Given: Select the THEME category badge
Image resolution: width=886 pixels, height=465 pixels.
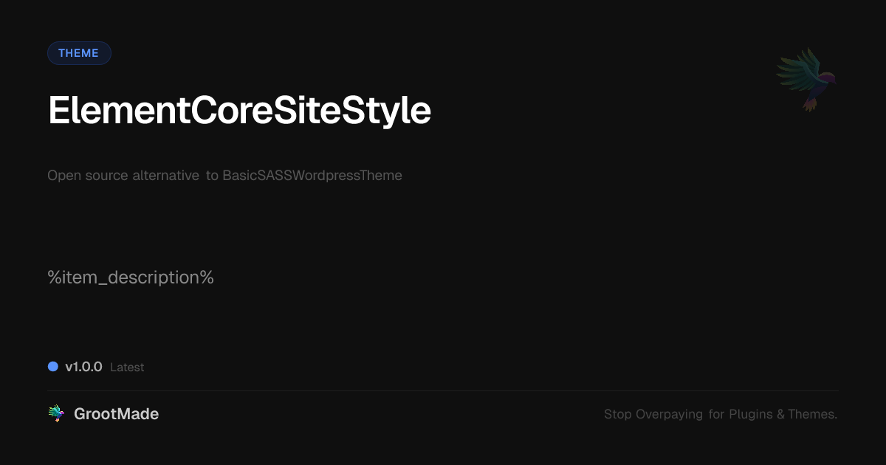Looking at the screenshot, I should [79, 53].
